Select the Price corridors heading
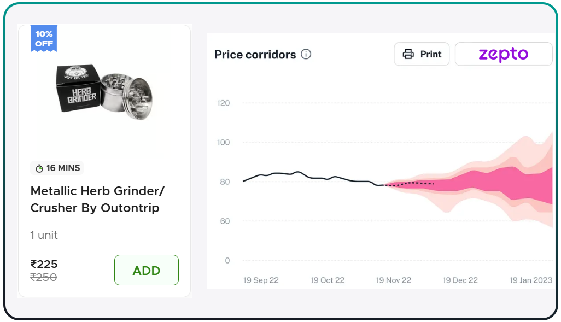The width and height of the screenshot is (561, 322). (254, 54)
